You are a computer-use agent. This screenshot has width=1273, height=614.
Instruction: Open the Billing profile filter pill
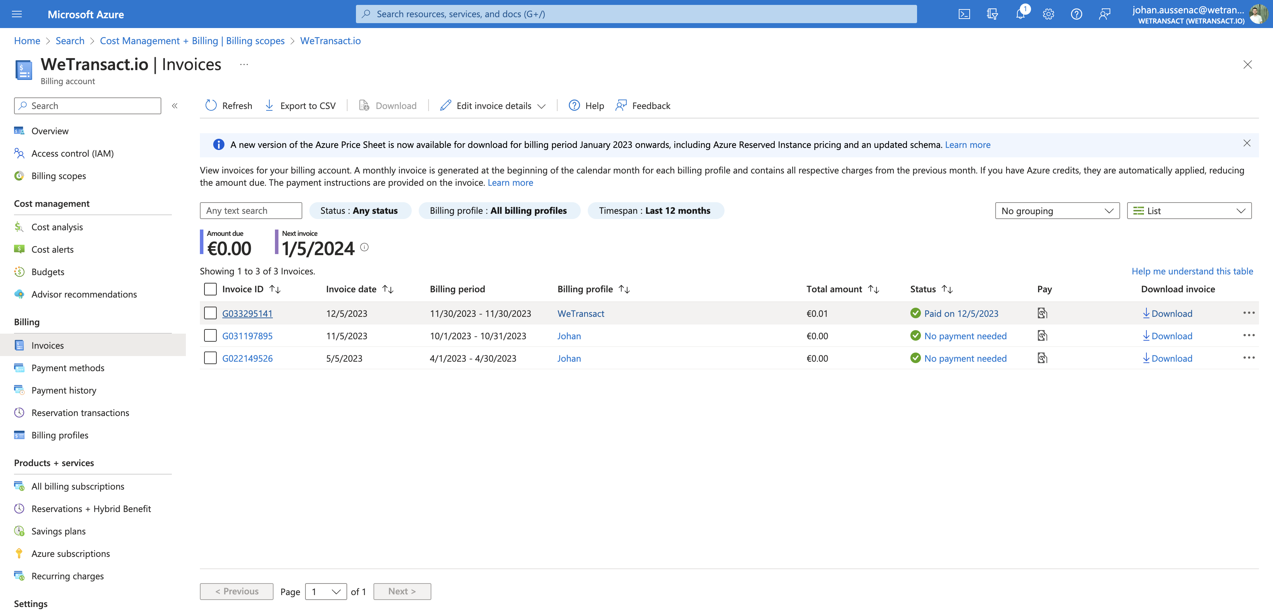[x=499, y=211]
